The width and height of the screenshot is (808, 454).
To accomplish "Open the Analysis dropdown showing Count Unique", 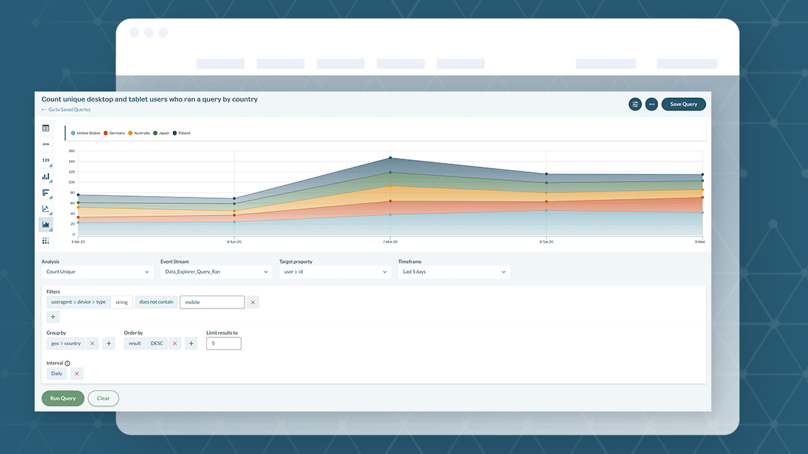I will (x=97, y=272).
